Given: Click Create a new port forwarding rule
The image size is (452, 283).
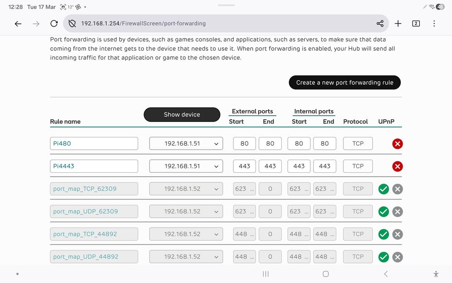Looking at the screenshot, I should [x=345, y=83].
